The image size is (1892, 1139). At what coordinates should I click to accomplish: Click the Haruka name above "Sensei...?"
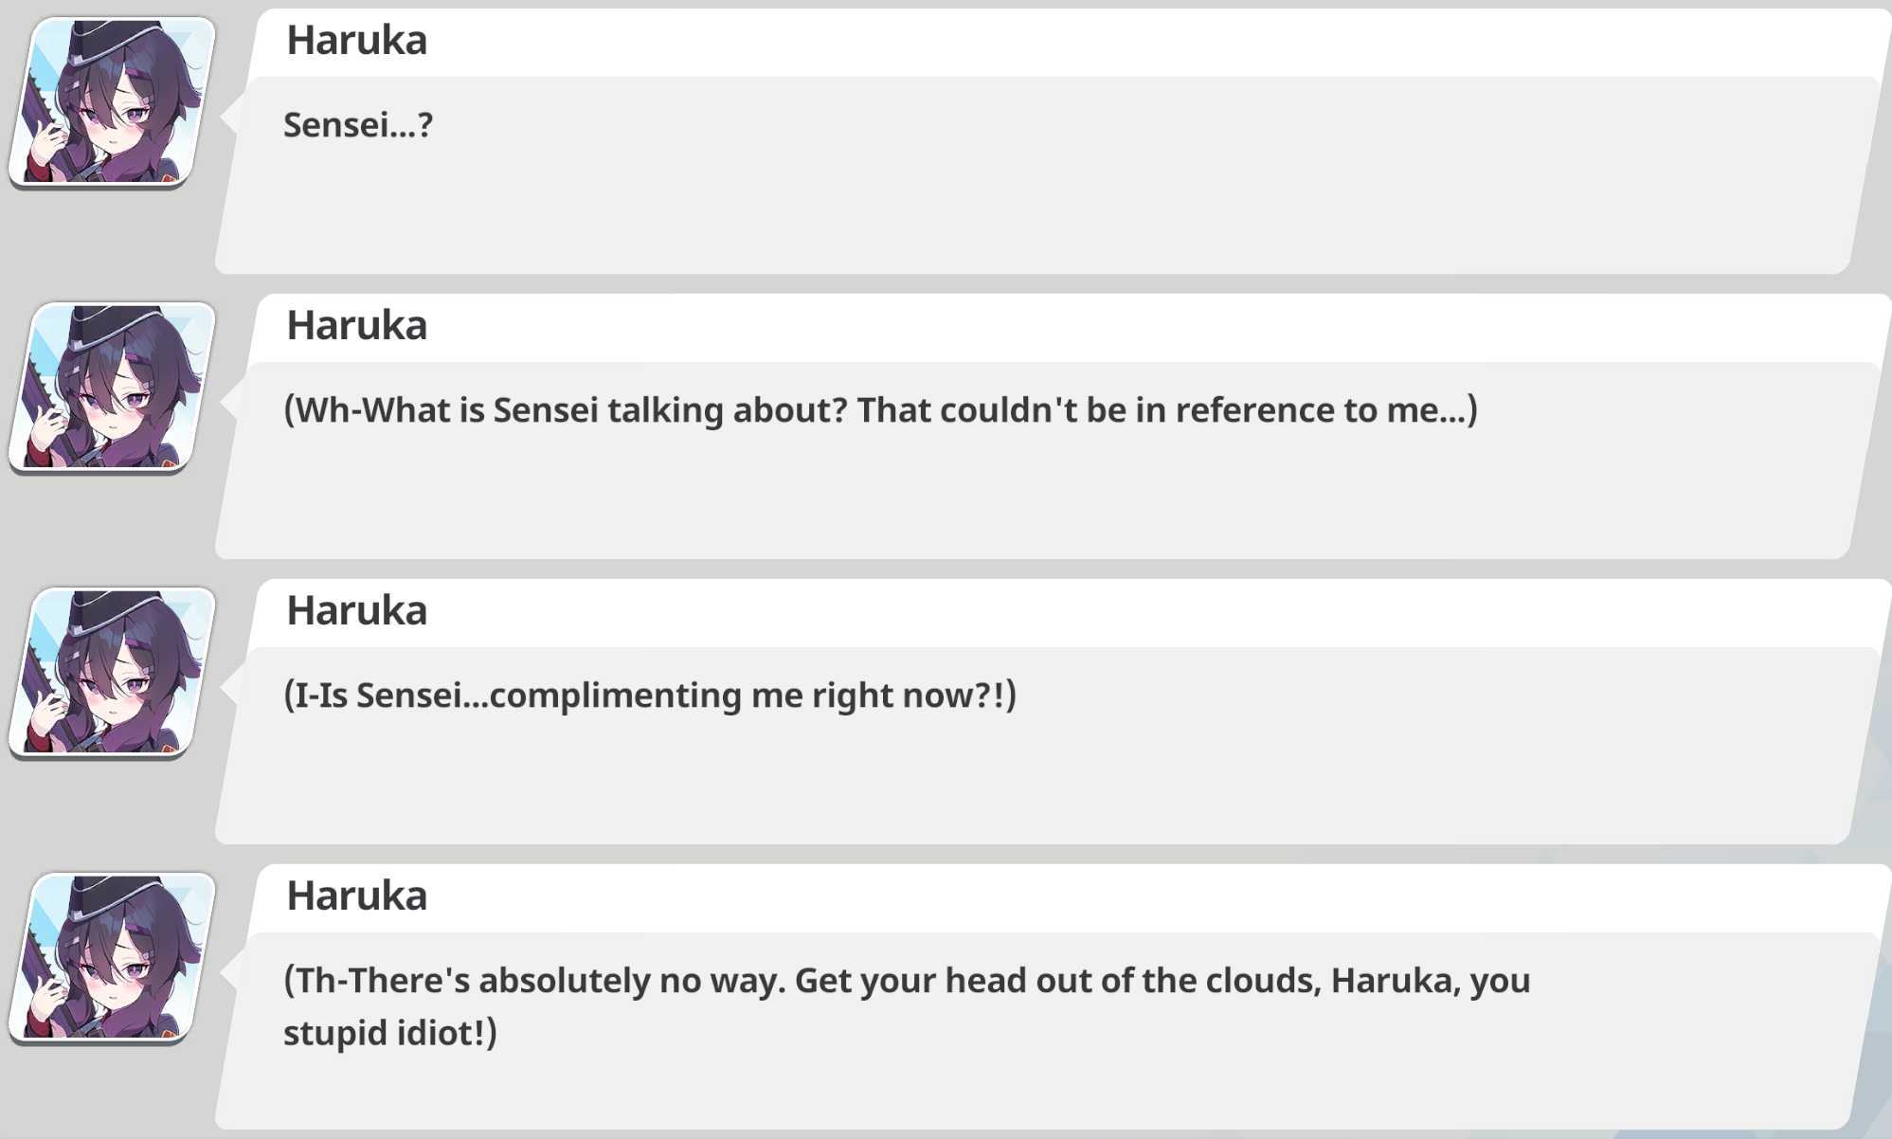[x=357, y=40]
